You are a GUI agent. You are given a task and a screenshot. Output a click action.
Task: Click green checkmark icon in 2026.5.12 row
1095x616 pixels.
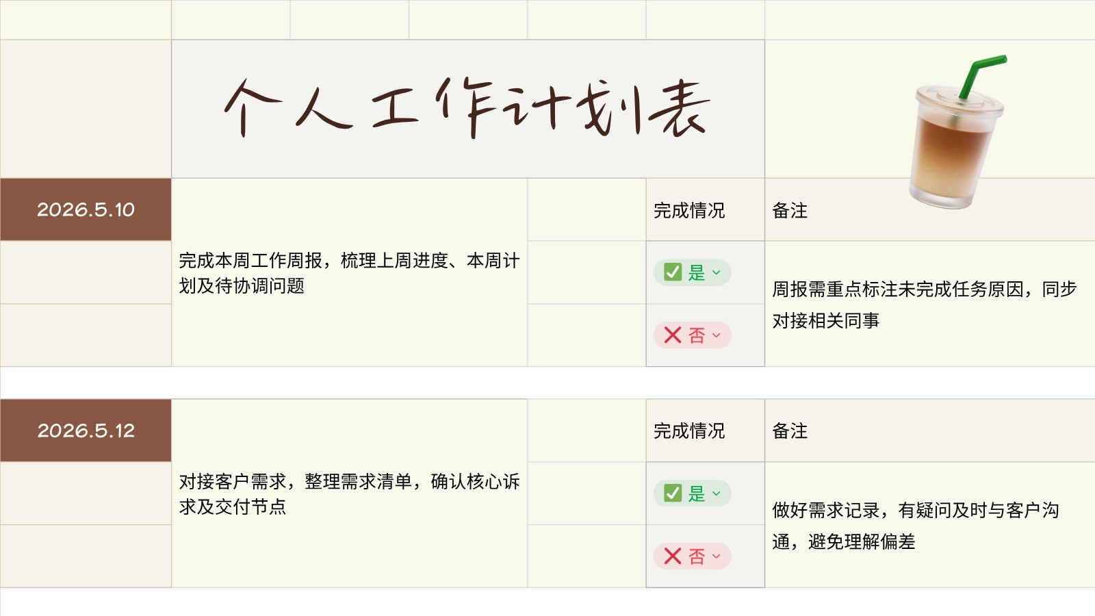point(673,493)
